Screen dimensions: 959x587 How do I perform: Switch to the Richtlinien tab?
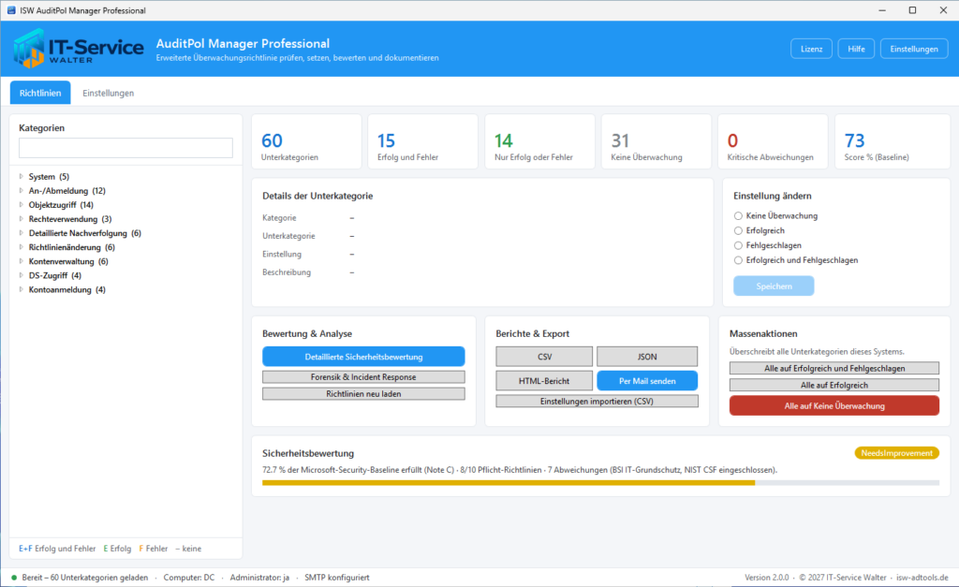click(x=40, y=93)
